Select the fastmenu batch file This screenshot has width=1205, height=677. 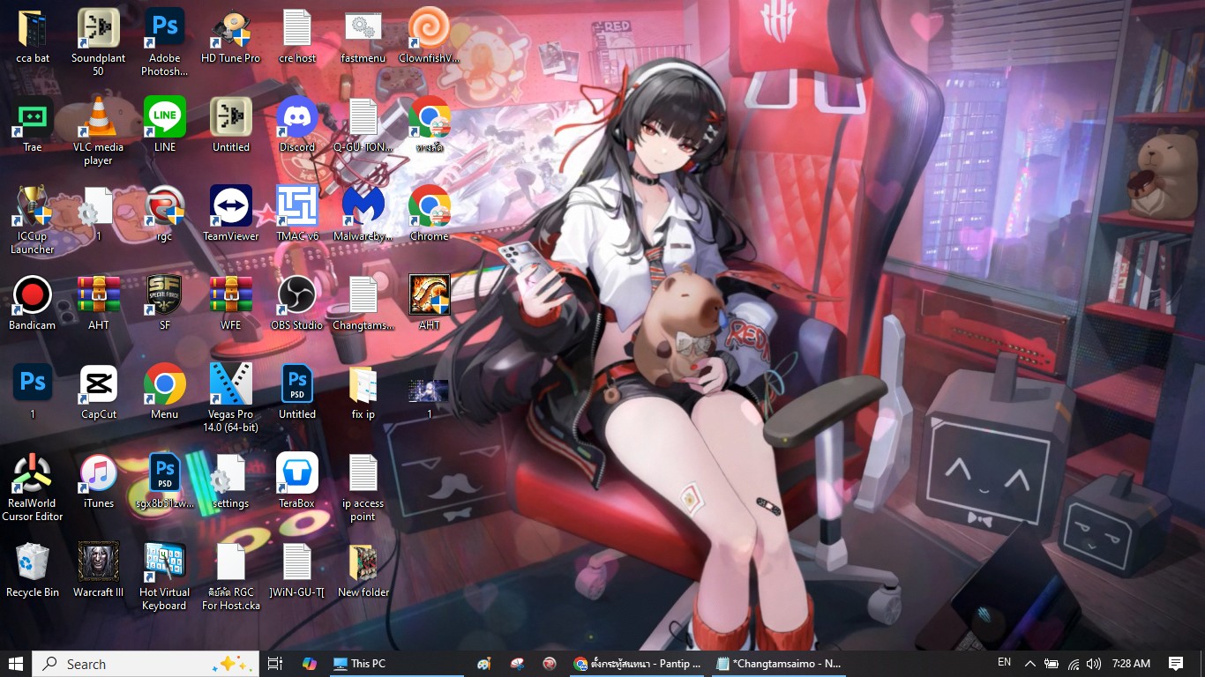[x=363, y=36]
